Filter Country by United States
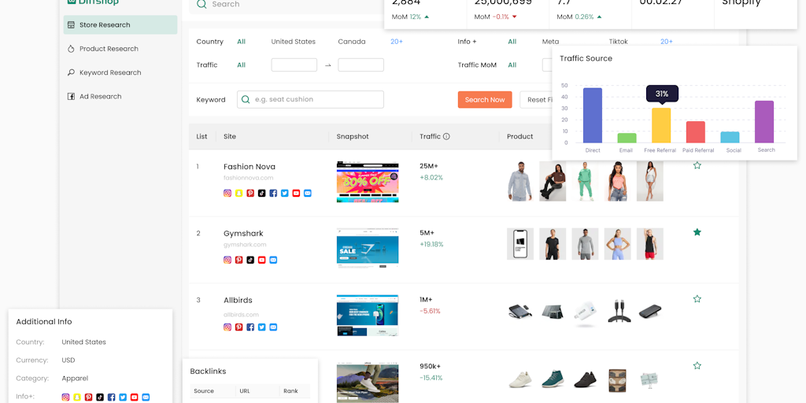The image size is (806, 403). click(293, 42)
